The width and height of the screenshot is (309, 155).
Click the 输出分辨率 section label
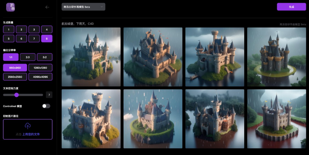pos(9,50)
